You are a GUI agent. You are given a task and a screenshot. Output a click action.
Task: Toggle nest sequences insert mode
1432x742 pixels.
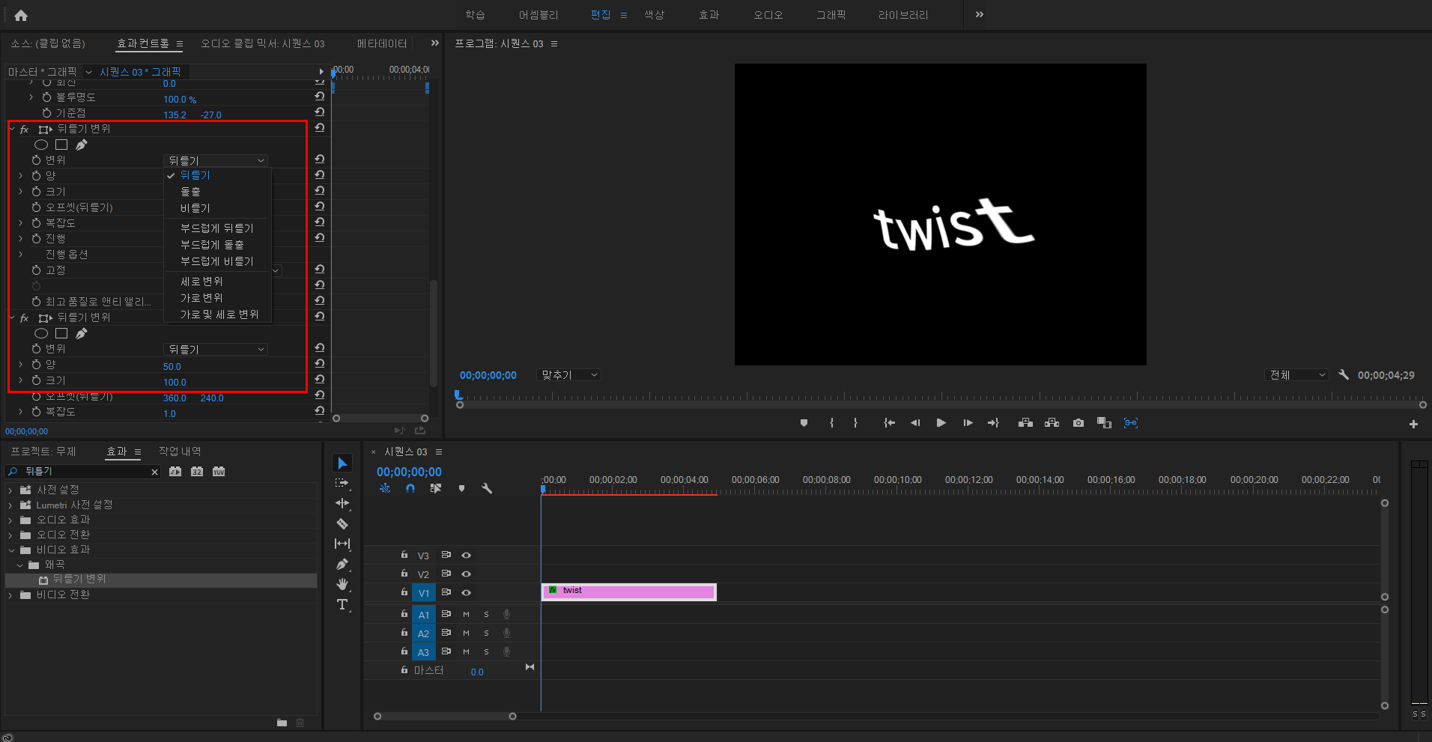point(385,488)
